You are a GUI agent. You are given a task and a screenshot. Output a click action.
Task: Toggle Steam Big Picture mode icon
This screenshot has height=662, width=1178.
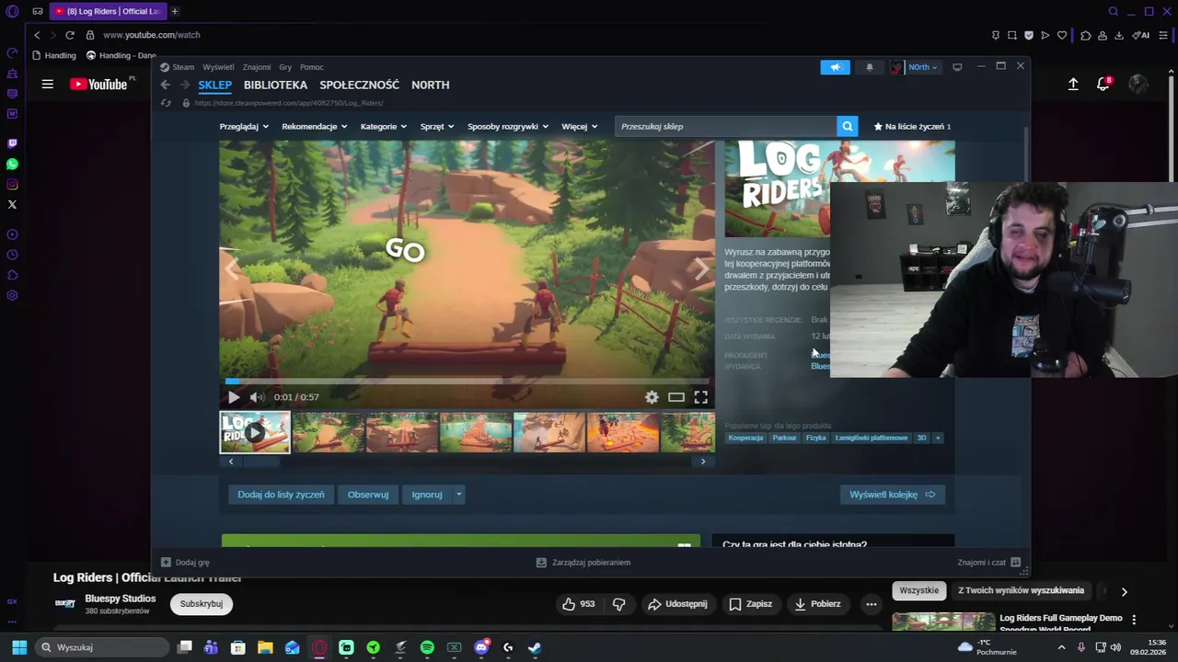pyautogui.click(x=957, y=67)
